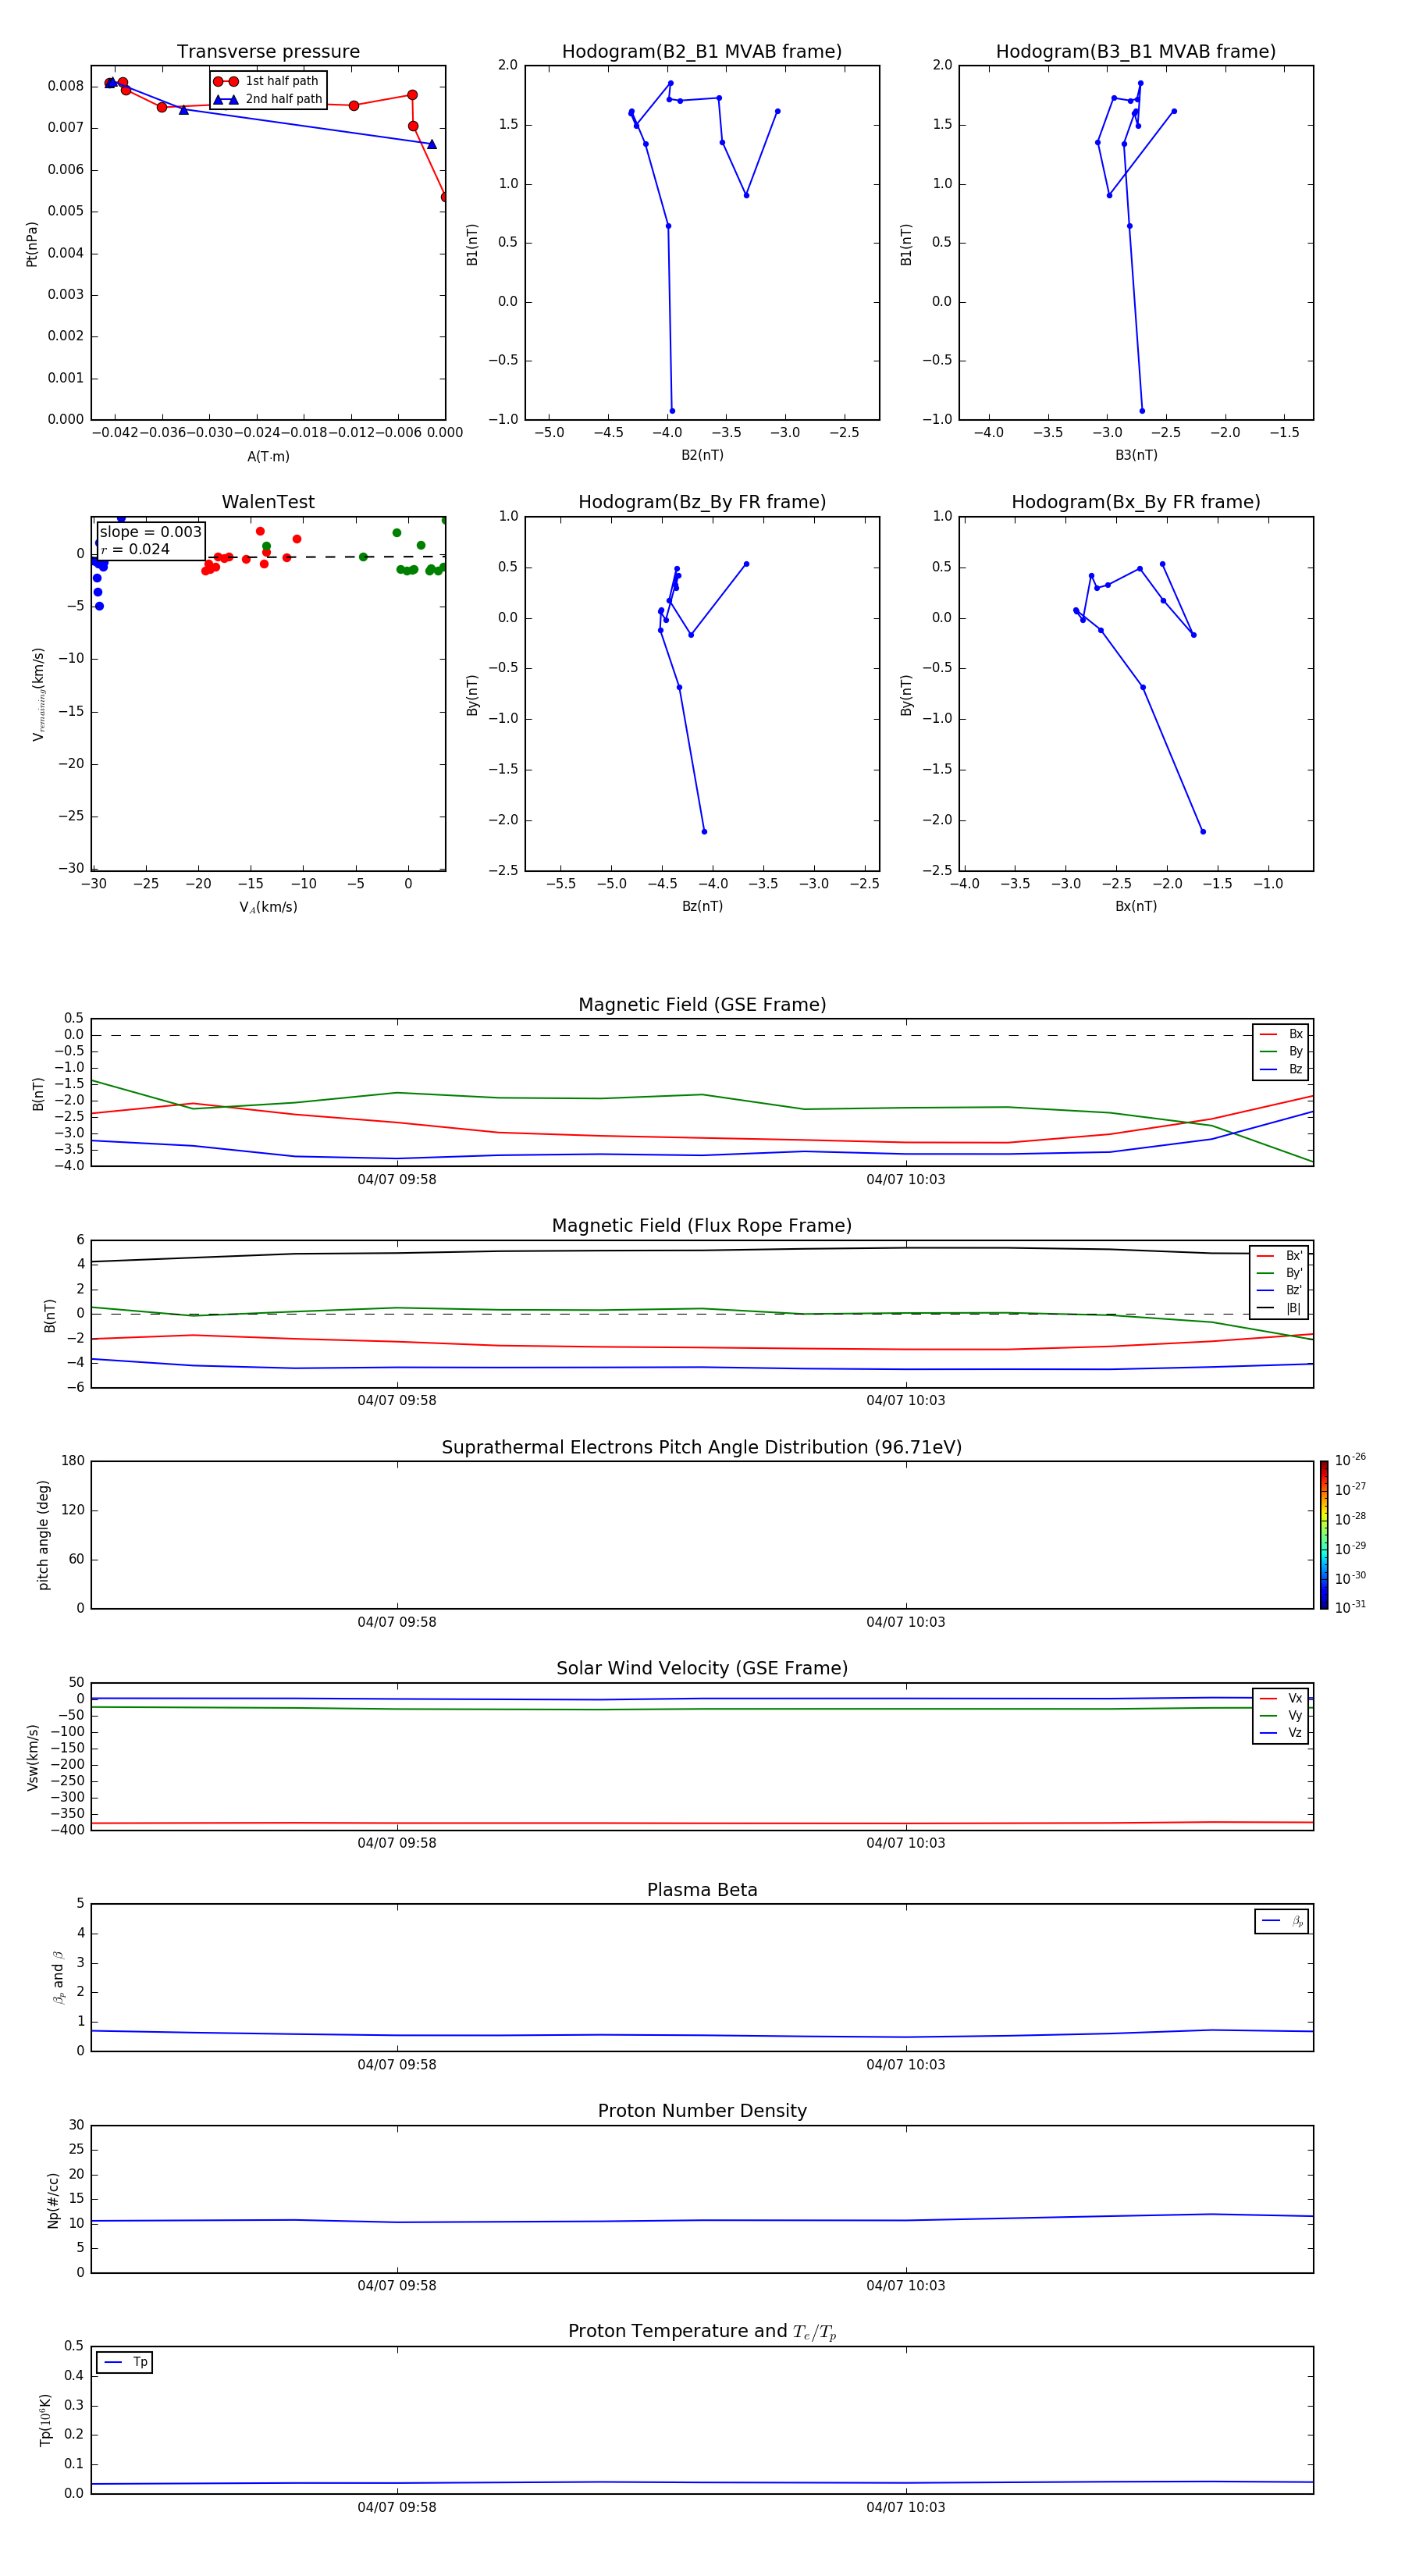Click the Bx entry in GSE magnetic field legend
The height and width of the screenshot is (2576, 1405).
pos(1281,1034)
